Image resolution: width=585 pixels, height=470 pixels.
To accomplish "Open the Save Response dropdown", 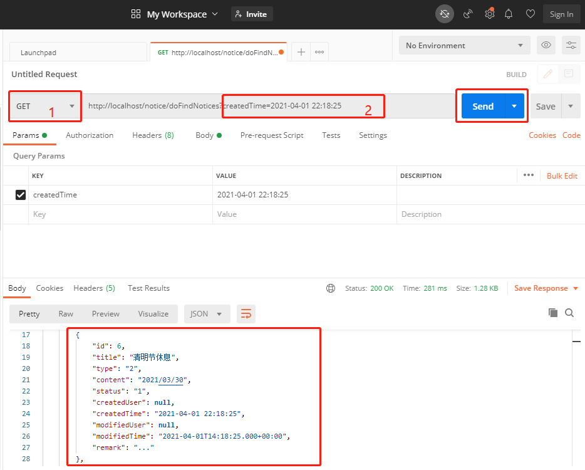I will click(546, 288).
